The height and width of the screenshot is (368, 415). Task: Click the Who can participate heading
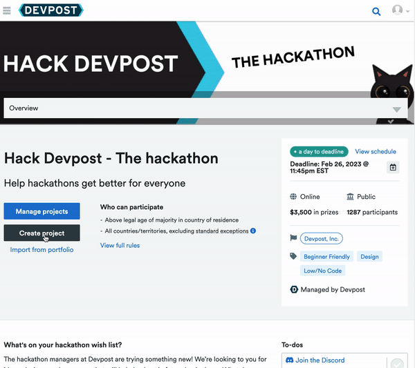[131, 207]
